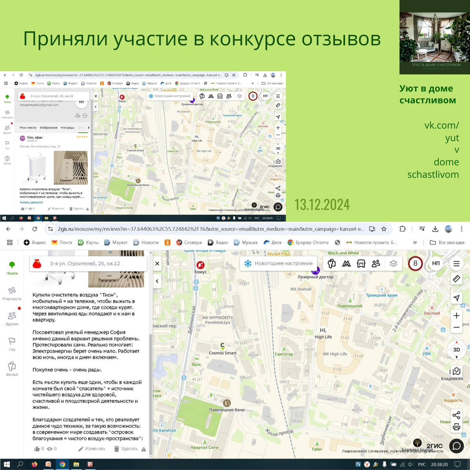Open three-dot Chrome menu, lower browser
Viewport: 470px width, 470px height.
461,229
